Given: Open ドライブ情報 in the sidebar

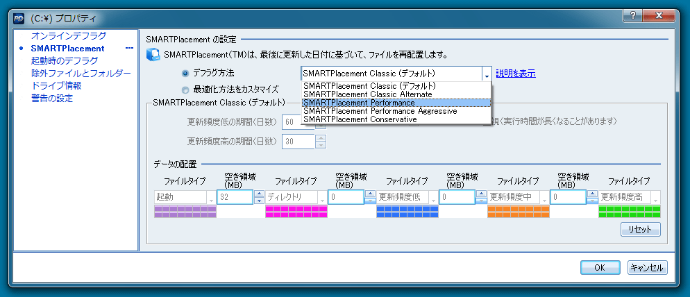Looking at the screenshot, I should tap(56, 85).
